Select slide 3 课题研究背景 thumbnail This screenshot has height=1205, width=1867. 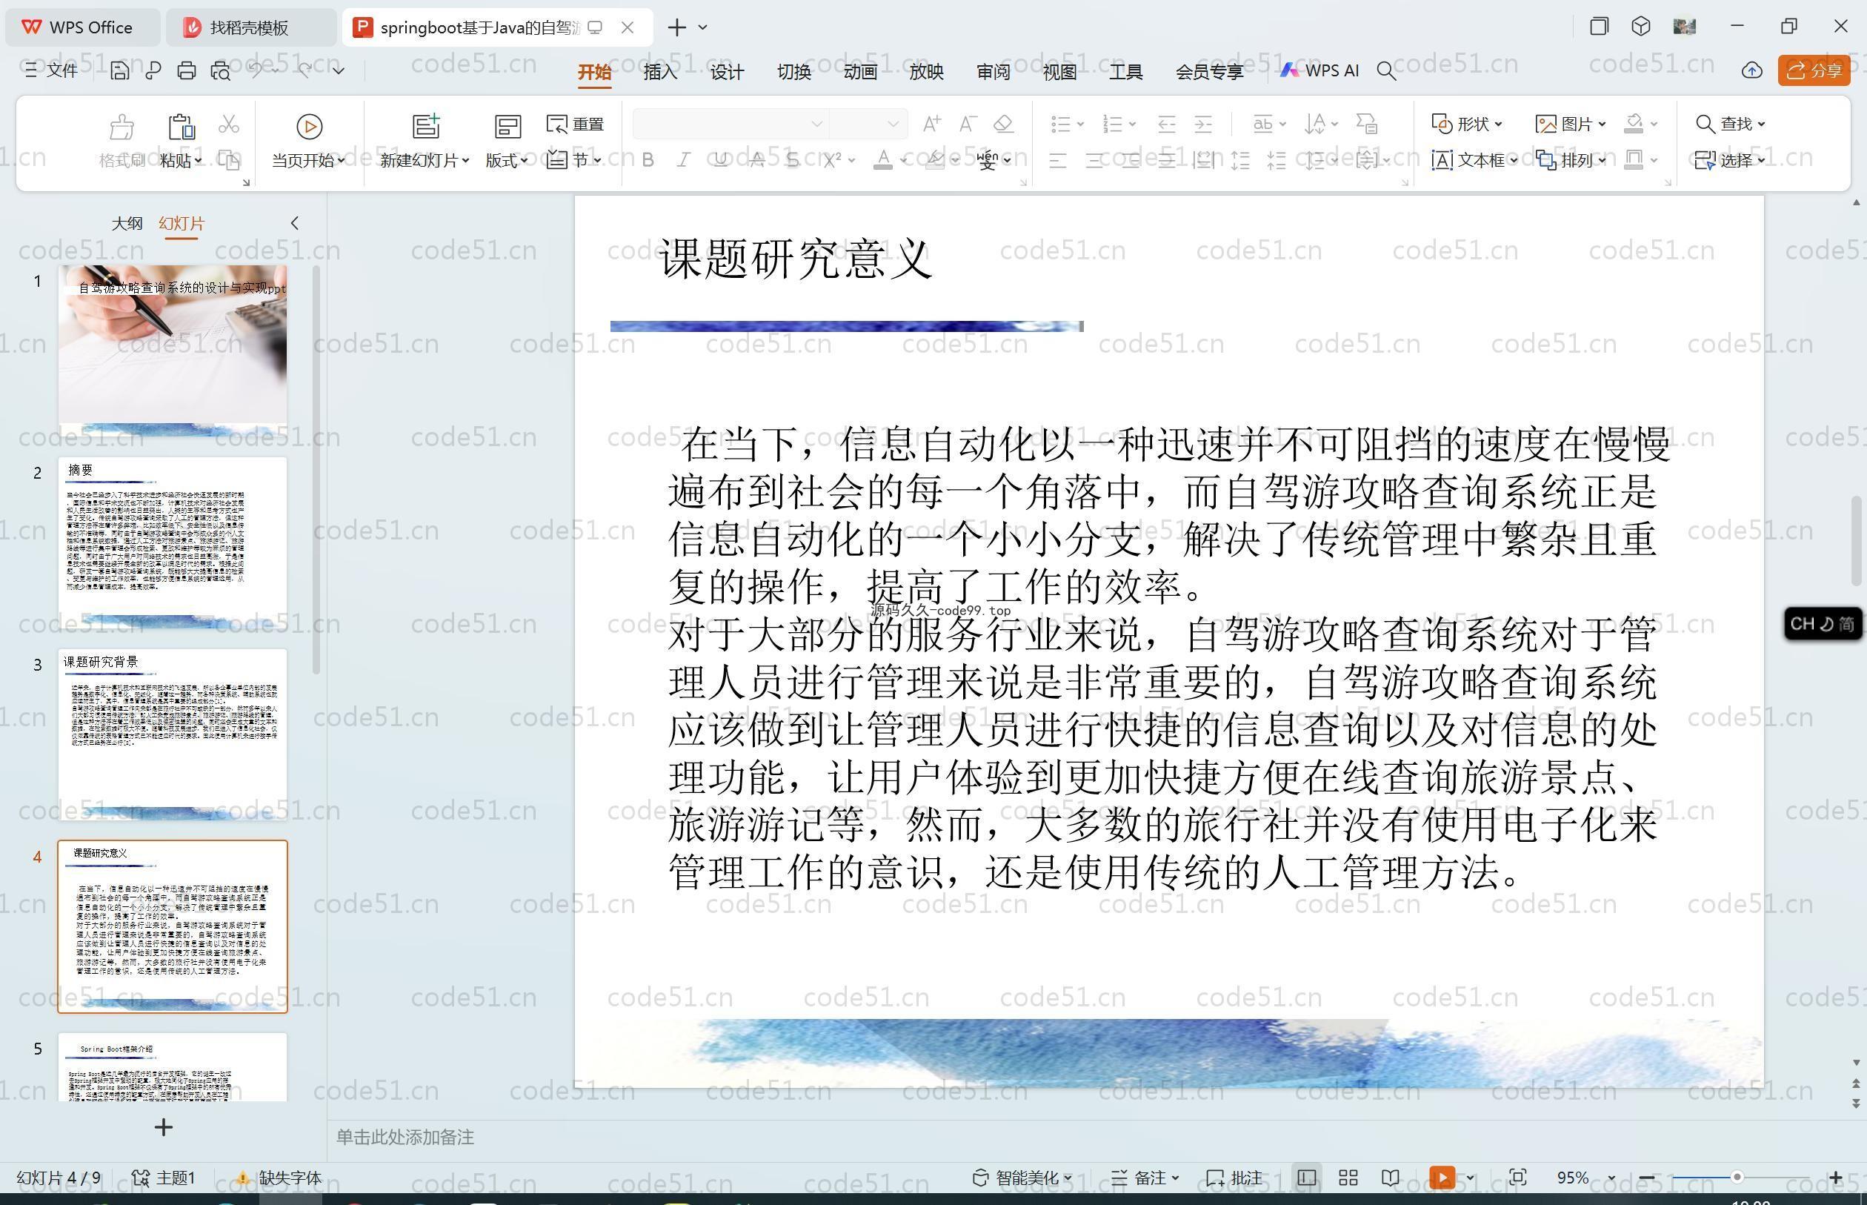point(173,734)
